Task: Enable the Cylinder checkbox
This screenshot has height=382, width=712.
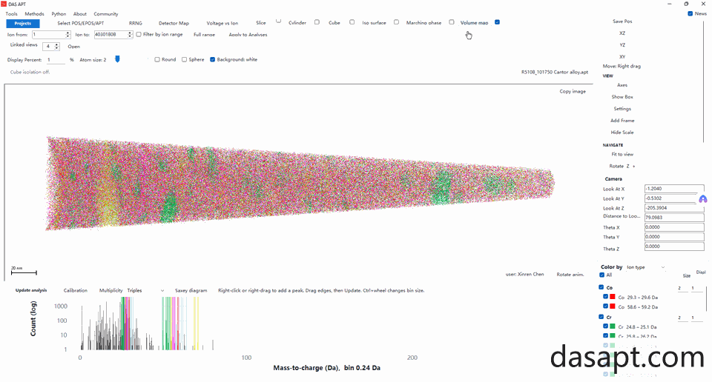Action: point(317,21)
